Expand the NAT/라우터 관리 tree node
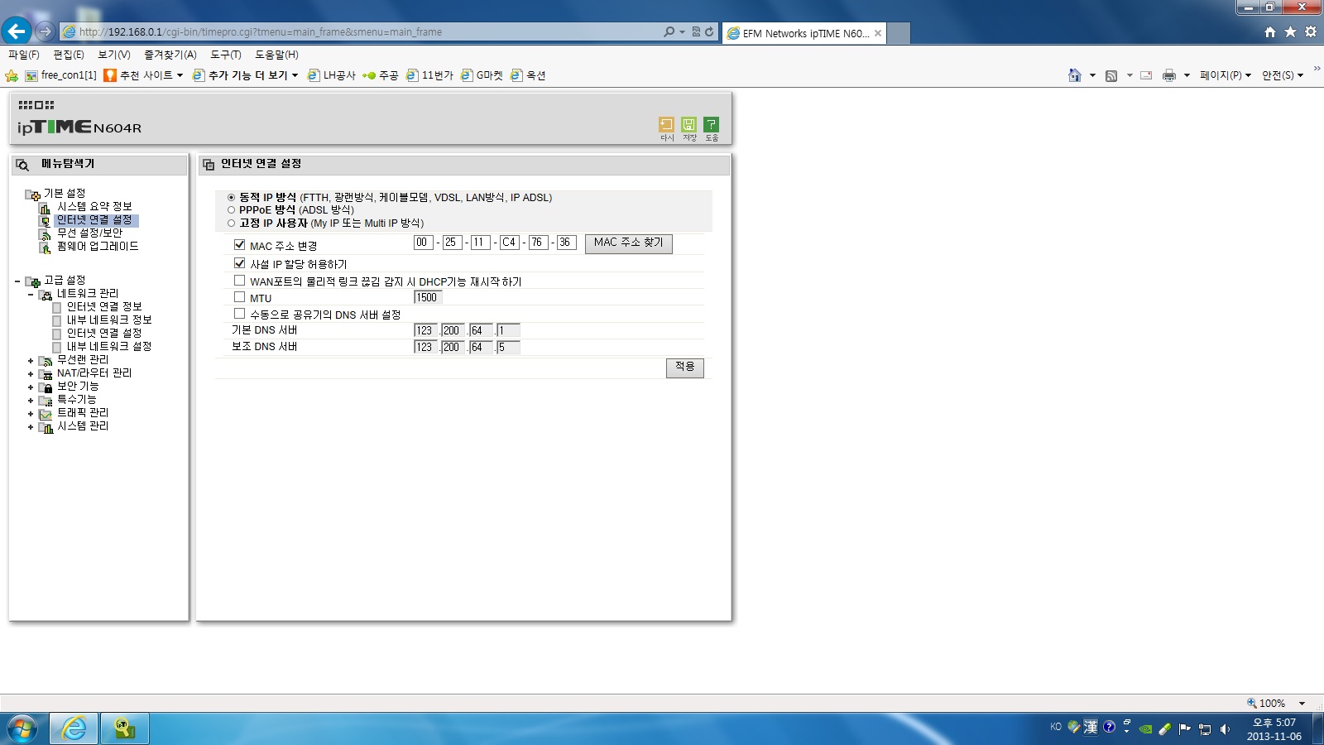This screenshot has width=1324, height=745. (x=31, y=374)
